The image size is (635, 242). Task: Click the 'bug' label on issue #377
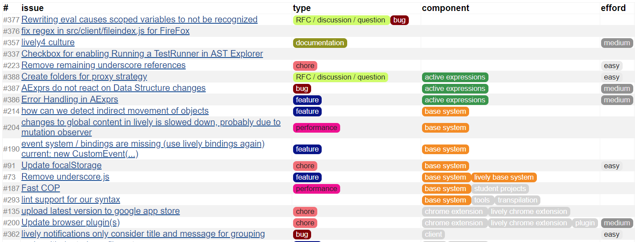(399, 20)
